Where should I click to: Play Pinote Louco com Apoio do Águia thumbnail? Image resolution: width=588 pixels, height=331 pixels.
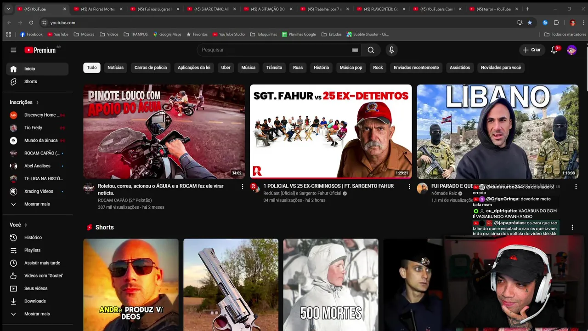164,131
